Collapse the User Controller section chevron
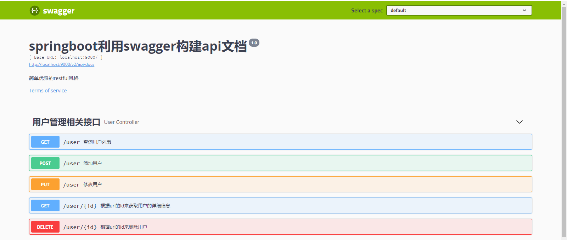 (520, 122)
